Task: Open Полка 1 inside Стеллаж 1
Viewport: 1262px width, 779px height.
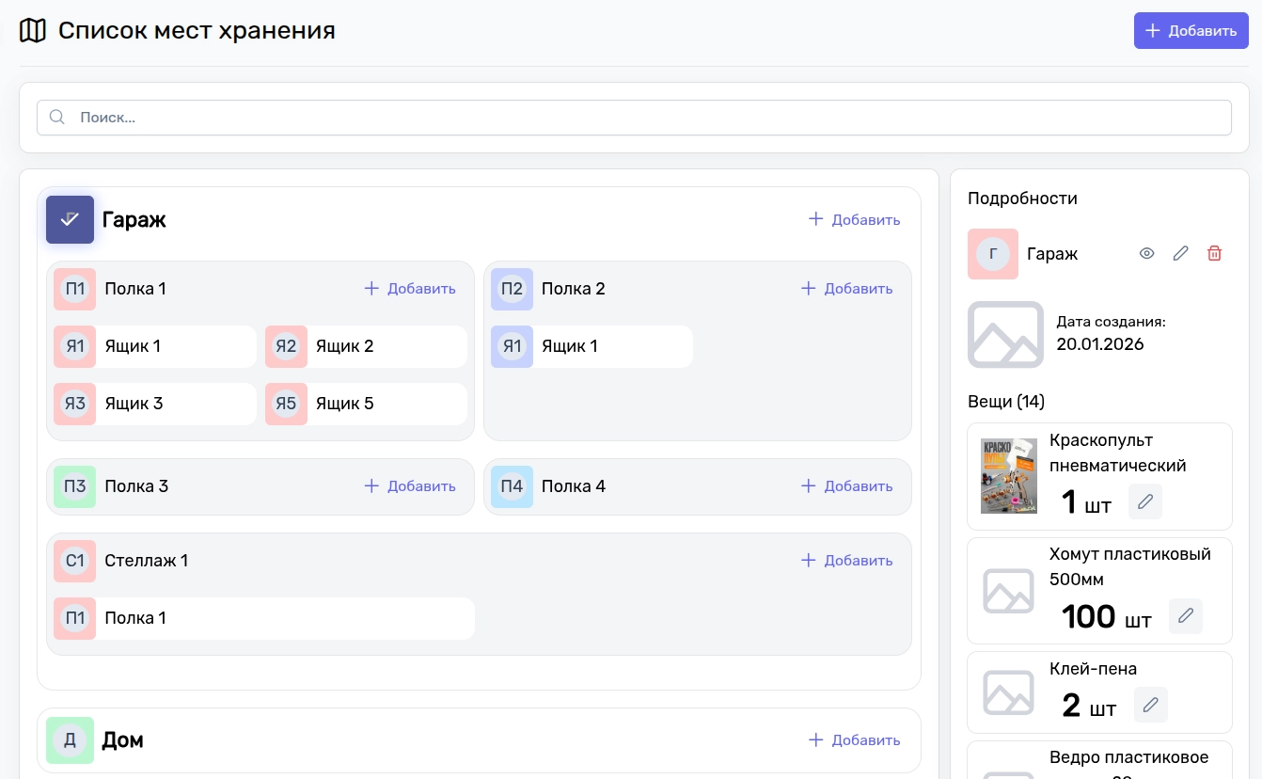Action: [x=264, y=618]
